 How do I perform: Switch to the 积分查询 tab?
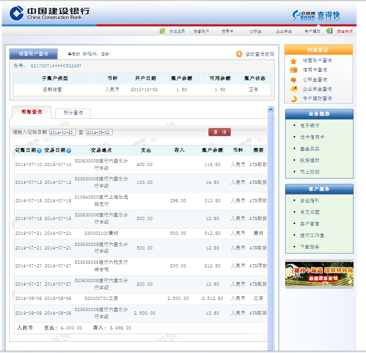click(73, 113)
